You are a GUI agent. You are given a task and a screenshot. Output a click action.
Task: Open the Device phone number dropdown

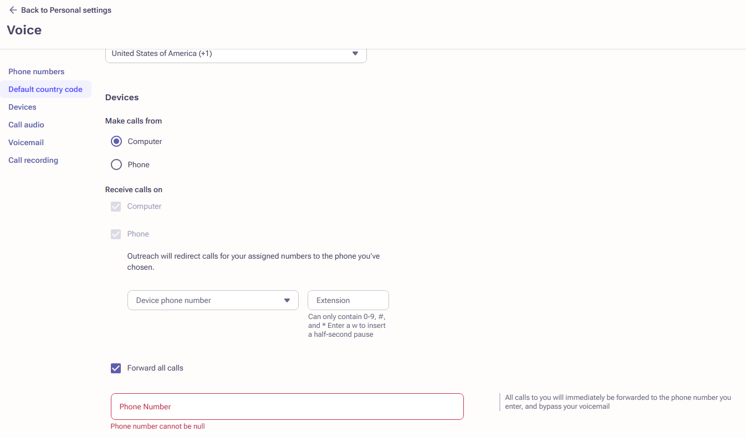tap(213, 300)
